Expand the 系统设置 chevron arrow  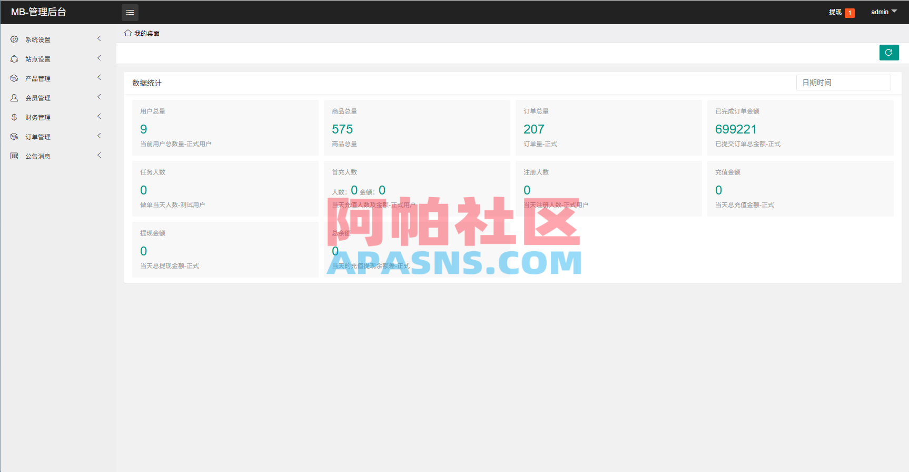[x=99, y=39]
